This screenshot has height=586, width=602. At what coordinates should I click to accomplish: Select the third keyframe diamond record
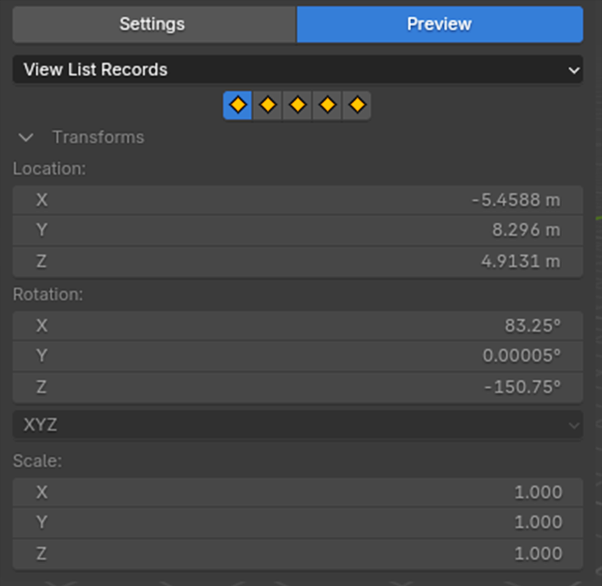298,105
